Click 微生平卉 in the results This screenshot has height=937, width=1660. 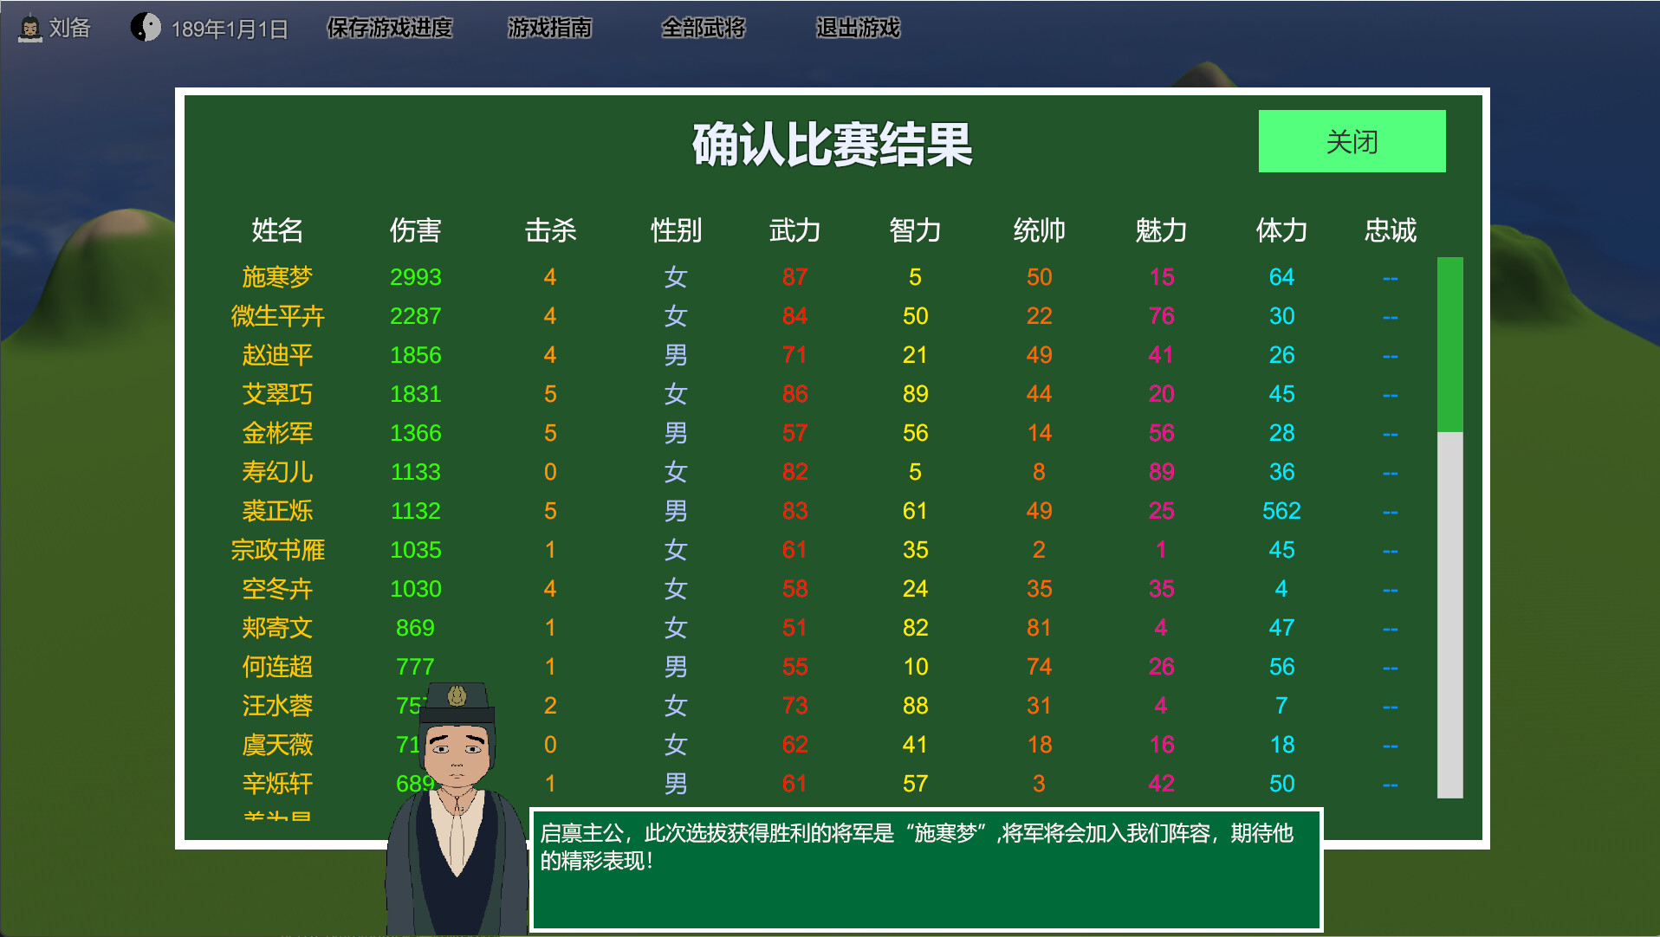(x=277, y=316)
